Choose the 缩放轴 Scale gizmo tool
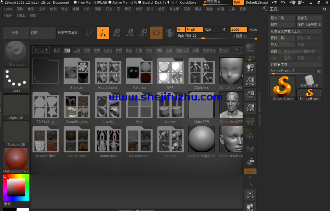Viewport: 330px width, 211px height. coord(130,33)
